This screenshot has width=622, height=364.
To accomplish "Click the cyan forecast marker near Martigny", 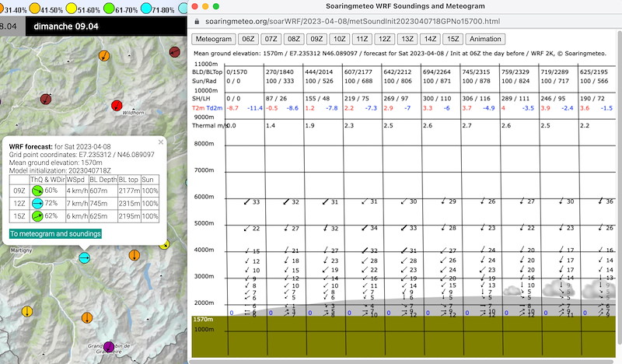I will coord(85,257).
